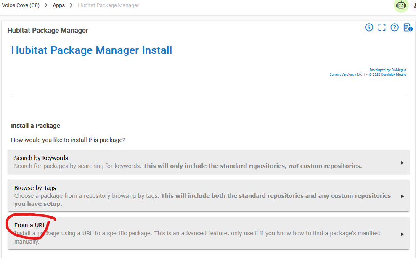Expand arrow on From a URL row
416x258 pixels.
pos(403,234)
